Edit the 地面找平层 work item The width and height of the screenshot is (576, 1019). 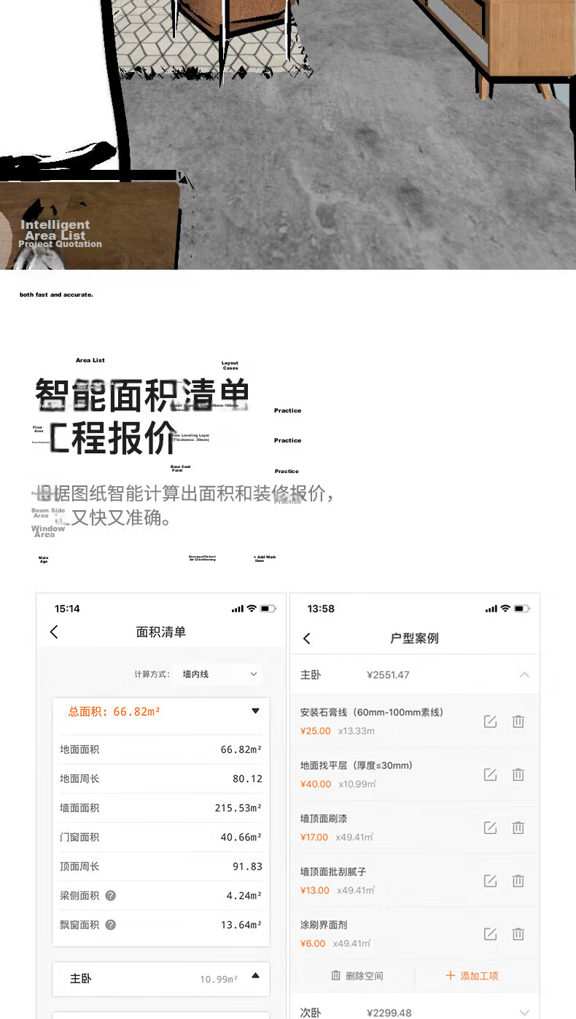491,775
